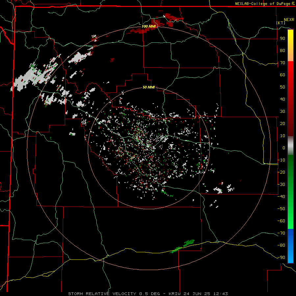Click the -70 value on velocity scale
The height and width of the screenshot is (296, 296).
pos(281,233)
